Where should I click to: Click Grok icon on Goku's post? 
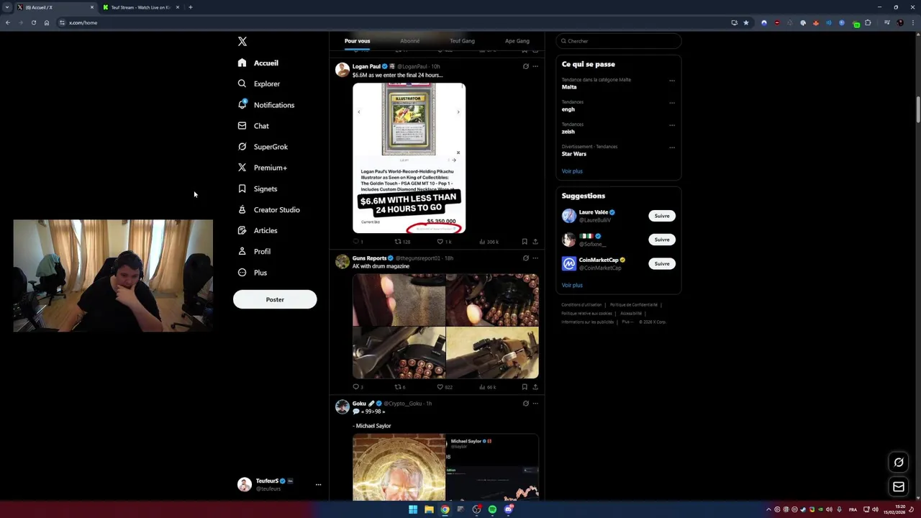click(525, 404)
